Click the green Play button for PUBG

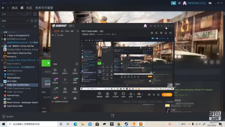46,63
